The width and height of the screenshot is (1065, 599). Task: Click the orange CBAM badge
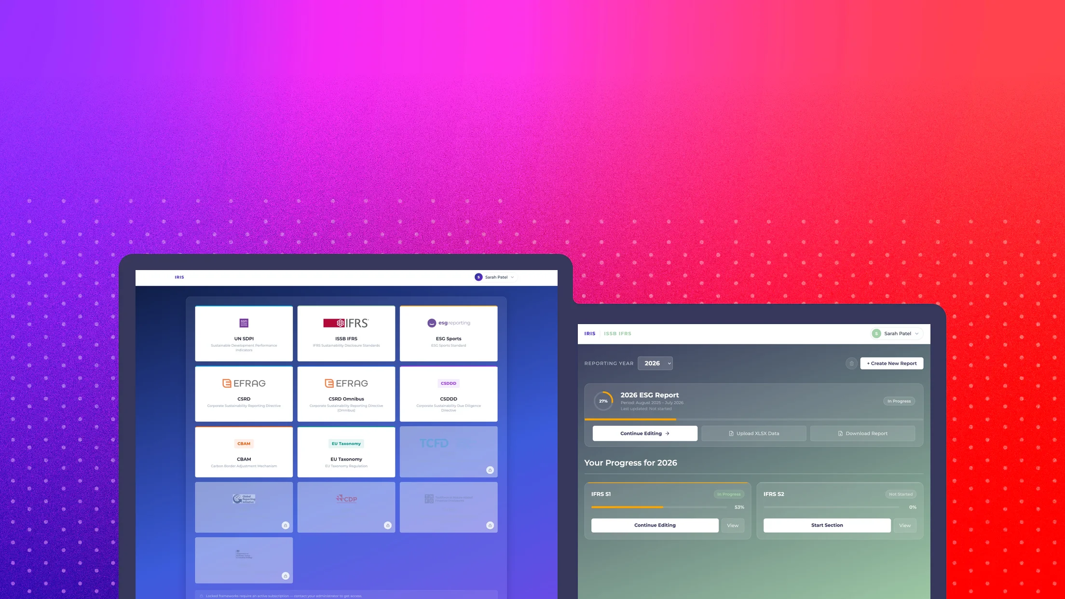click(244, 444)
